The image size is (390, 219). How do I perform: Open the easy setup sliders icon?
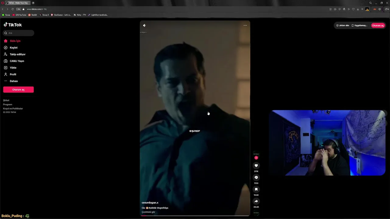[x=362, y=9]
